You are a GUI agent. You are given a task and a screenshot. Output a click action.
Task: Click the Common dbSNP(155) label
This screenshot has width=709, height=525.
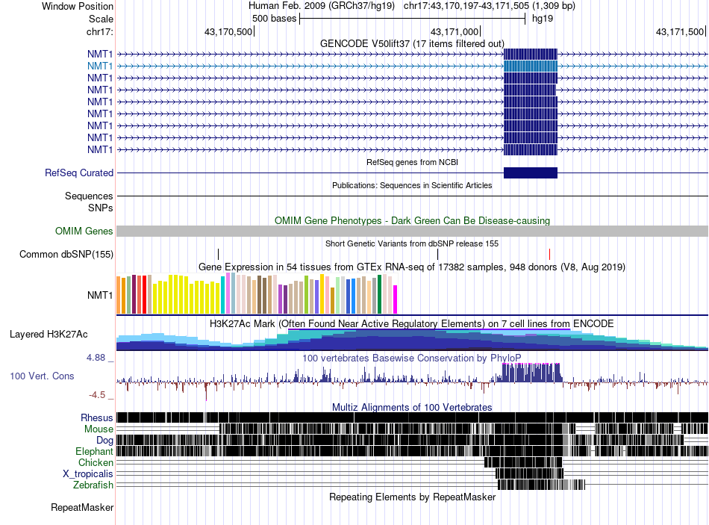click(x=66, y=255)
